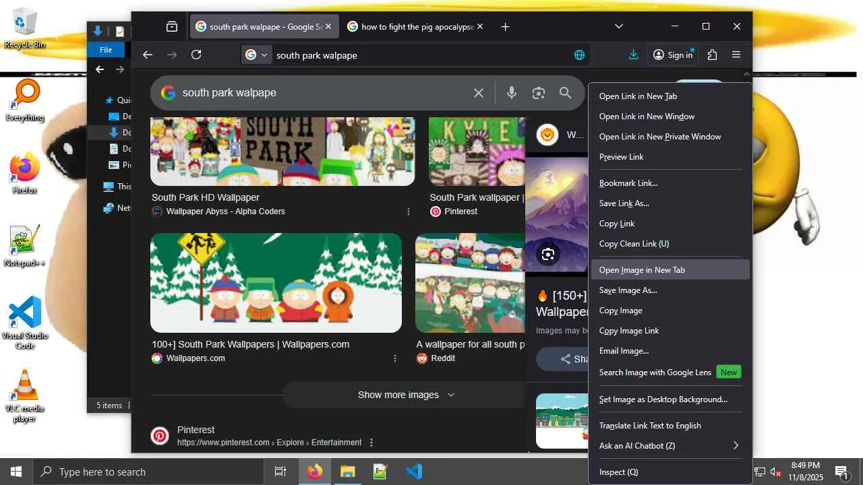
Task: Open the Pinterest result URL link
Action: click(270, 443)
